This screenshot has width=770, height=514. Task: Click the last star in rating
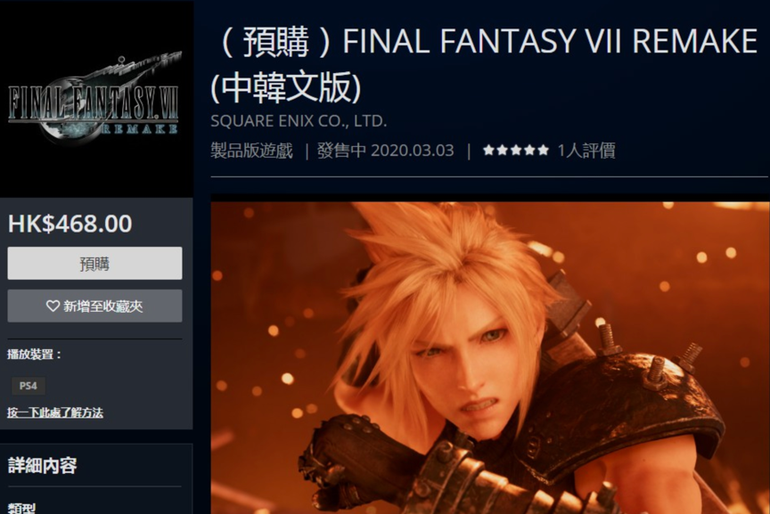pyautogui.click(x=543, y=151)
